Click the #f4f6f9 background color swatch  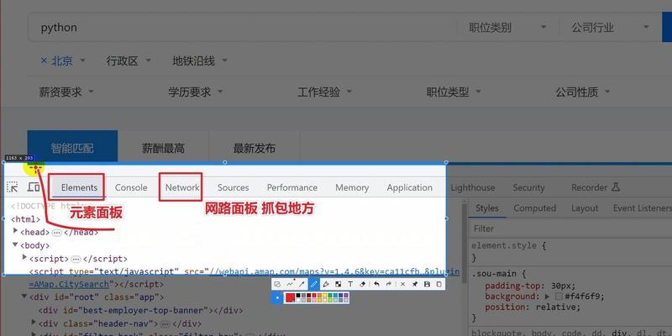point(559,297)
